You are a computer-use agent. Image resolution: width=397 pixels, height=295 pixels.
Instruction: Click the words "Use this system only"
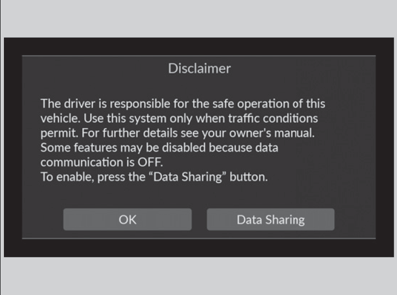point(118,119)
